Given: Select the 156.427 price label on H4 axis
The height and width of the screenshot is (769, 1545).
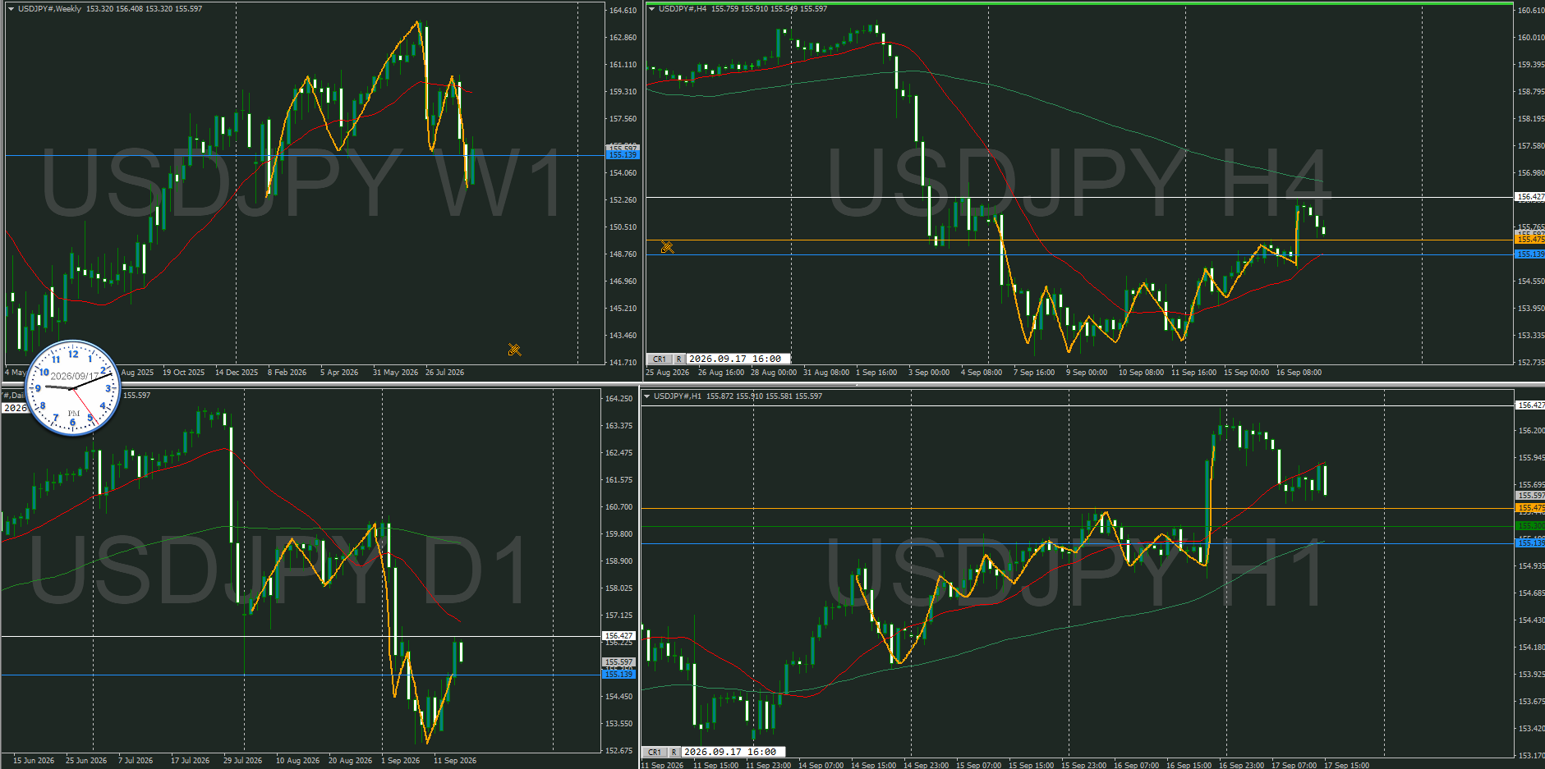Looking at the screenshot, I should [x=1529, y=197].
